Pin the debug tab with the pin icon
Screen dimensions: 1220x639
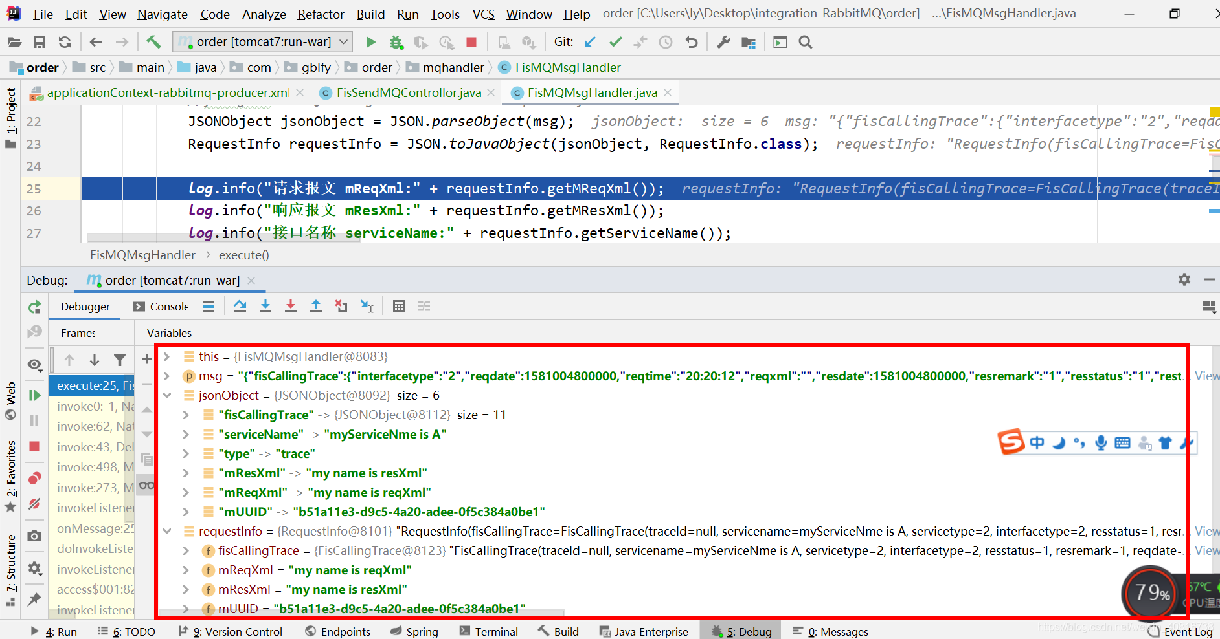click(x=34, y=599)
